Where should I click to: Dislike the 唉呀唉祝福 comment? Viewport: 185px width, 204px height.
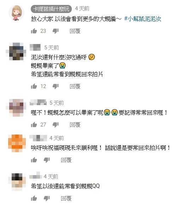click(x=47, y=160)
